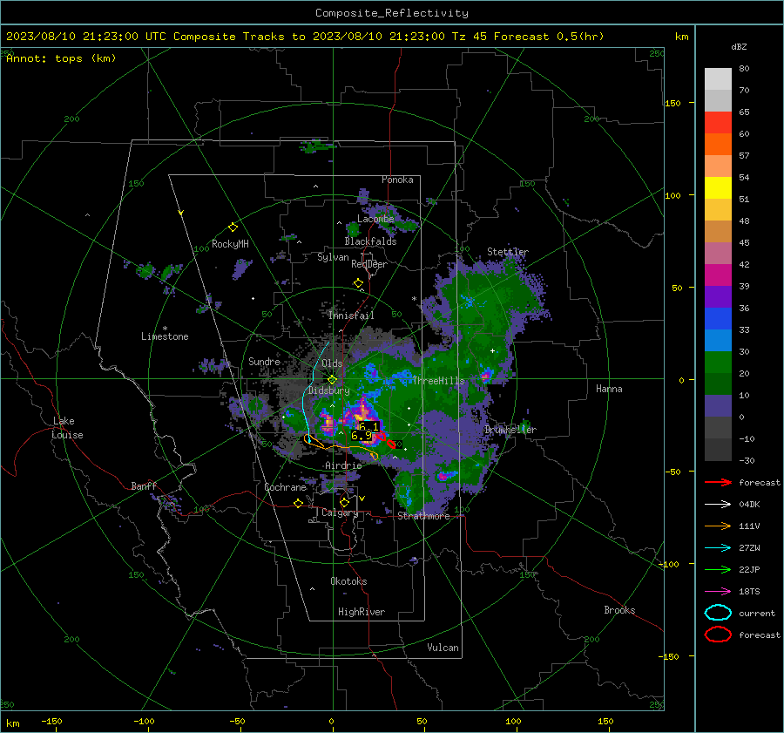Click the Stettler town label
This screenshot has height=733, width=784.
pos(508,252)
